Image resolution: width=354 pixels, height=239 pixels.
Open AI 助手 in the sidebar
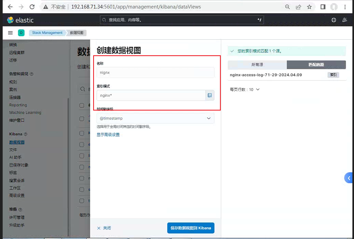pos(15,158)
